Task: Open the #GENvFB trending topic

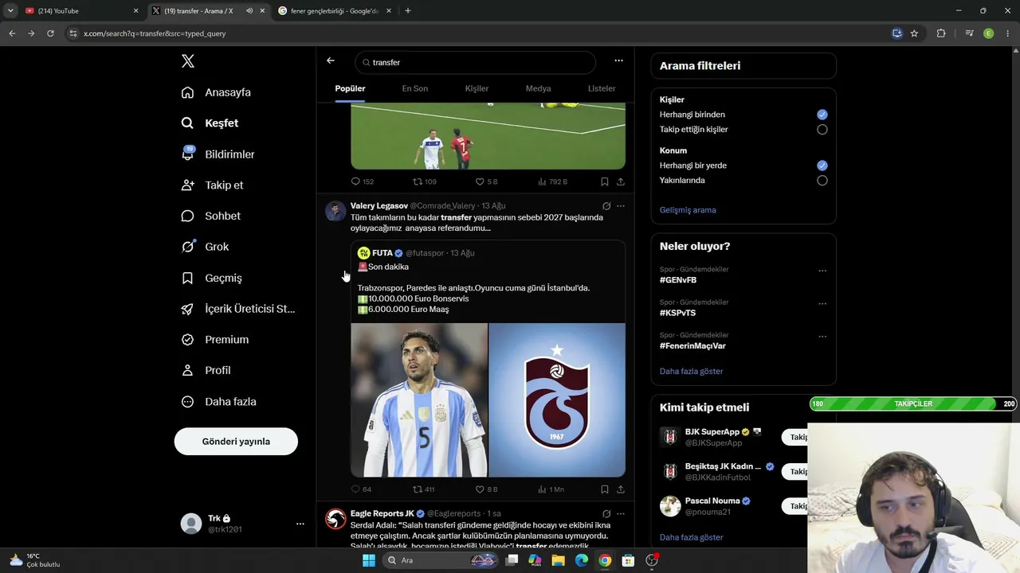Action: [x=678, y=280]
